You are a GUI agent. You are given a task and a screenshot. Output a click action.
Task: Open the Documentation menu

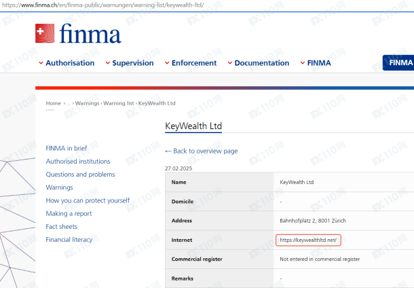pos(262,63)
